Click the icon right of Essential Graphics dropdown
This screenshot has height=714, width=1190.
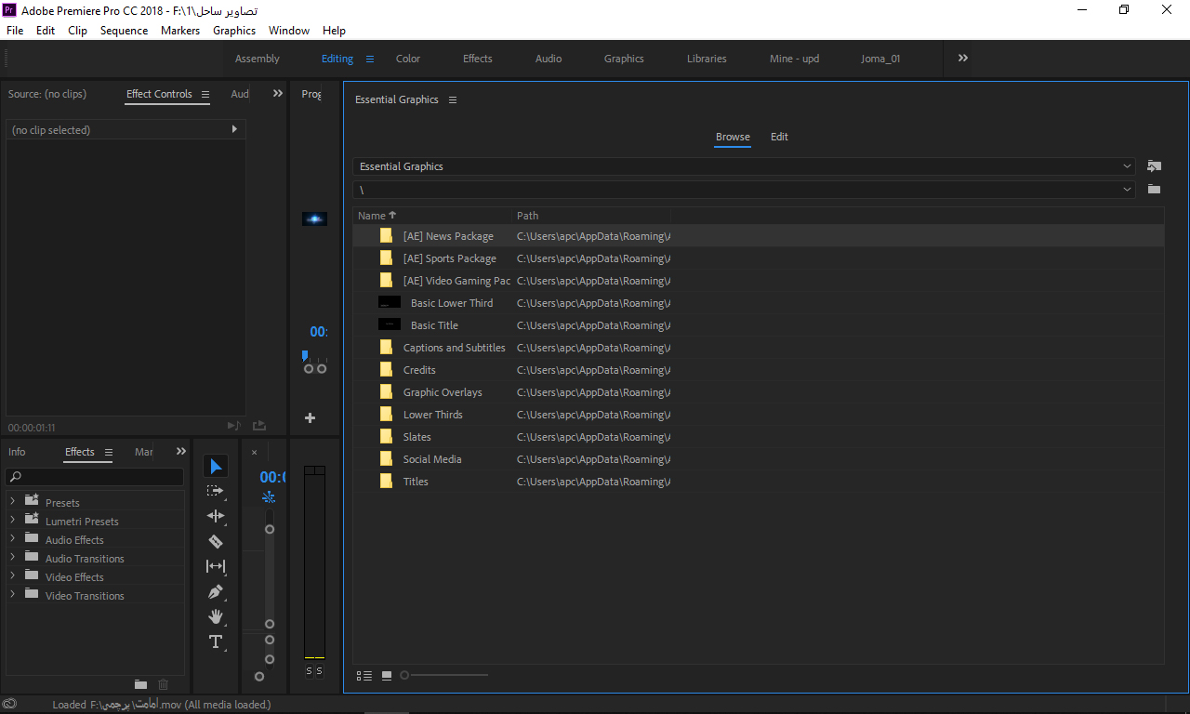1154,166
